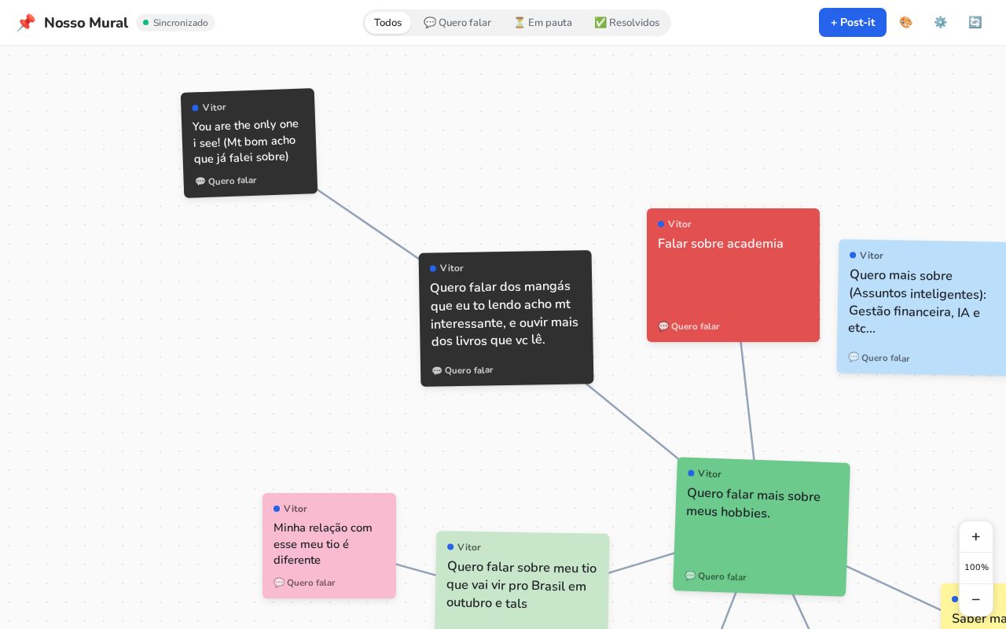The image size is (1006, 629).
Task: Click Vitor author on 'meu tio' note
Action: click(x=464, y=547)
